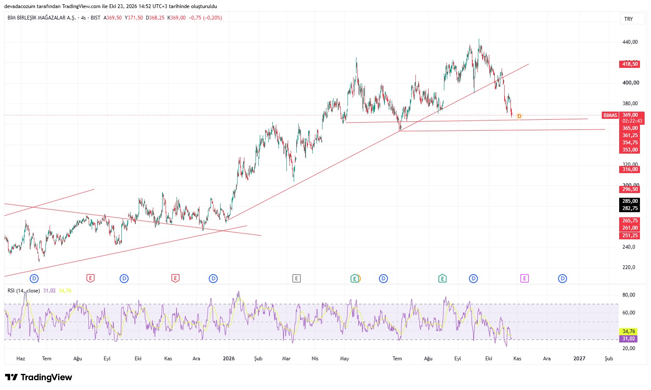
Task: Open red earnings E marker before Eyl
Action: tap(90, 278)
